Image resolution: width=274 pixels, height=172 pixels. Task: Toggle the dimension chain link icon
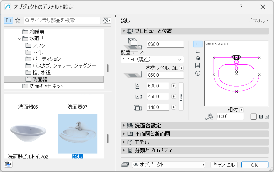click(x=181, y=97)
